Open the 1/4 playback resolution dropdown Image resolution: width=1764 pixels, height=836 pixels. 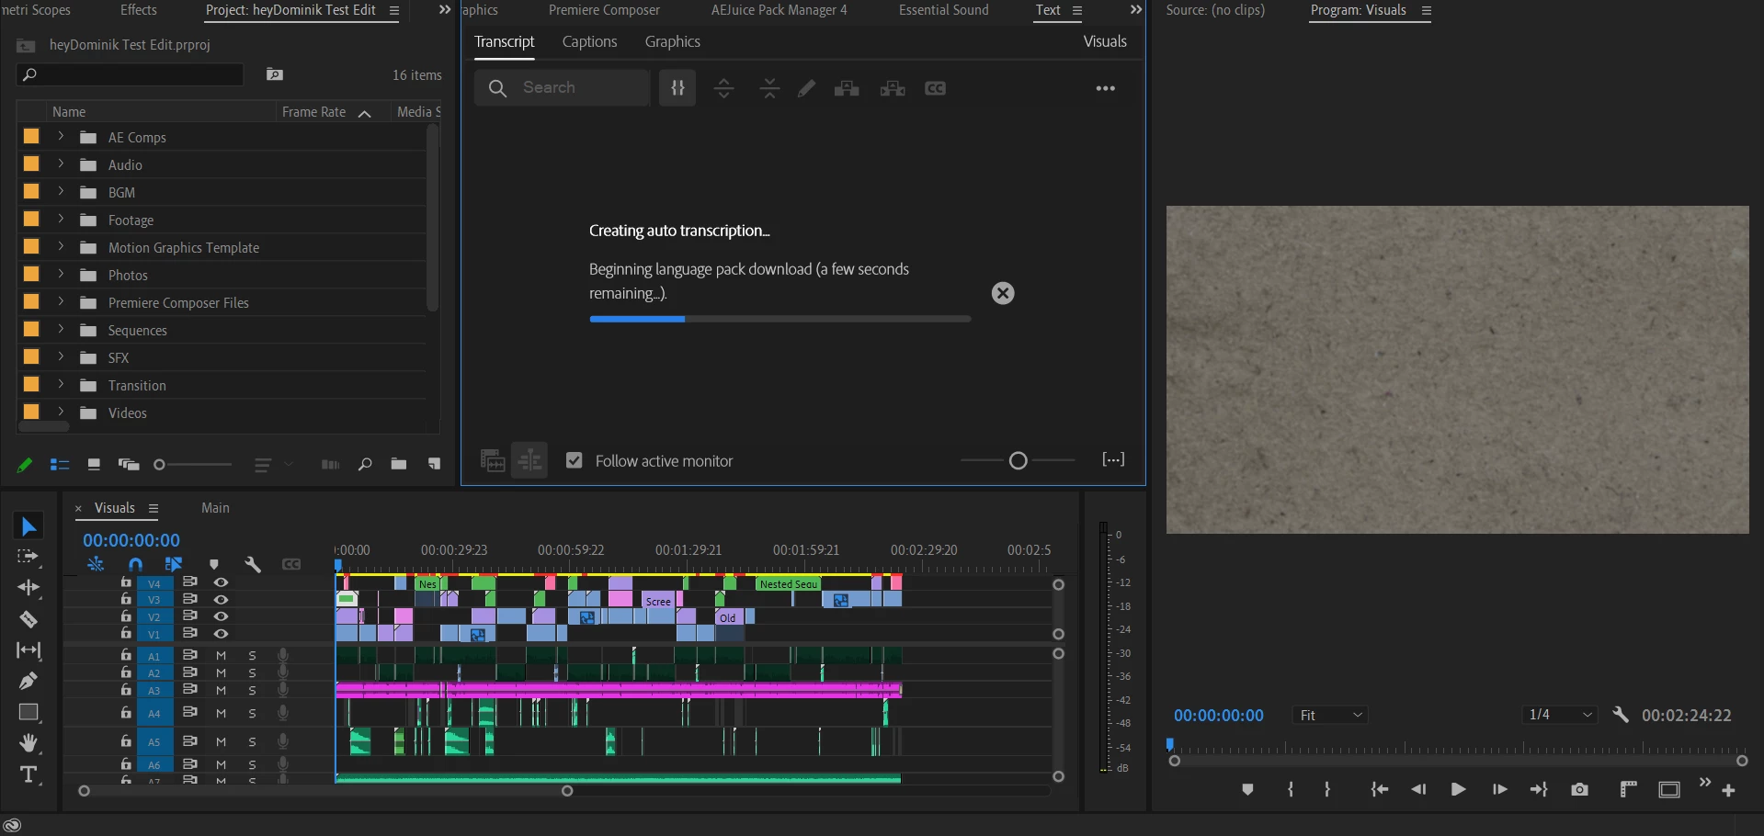pos(1559,715)
